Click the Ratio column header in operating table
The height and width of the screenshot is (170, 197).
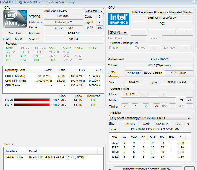60,70
